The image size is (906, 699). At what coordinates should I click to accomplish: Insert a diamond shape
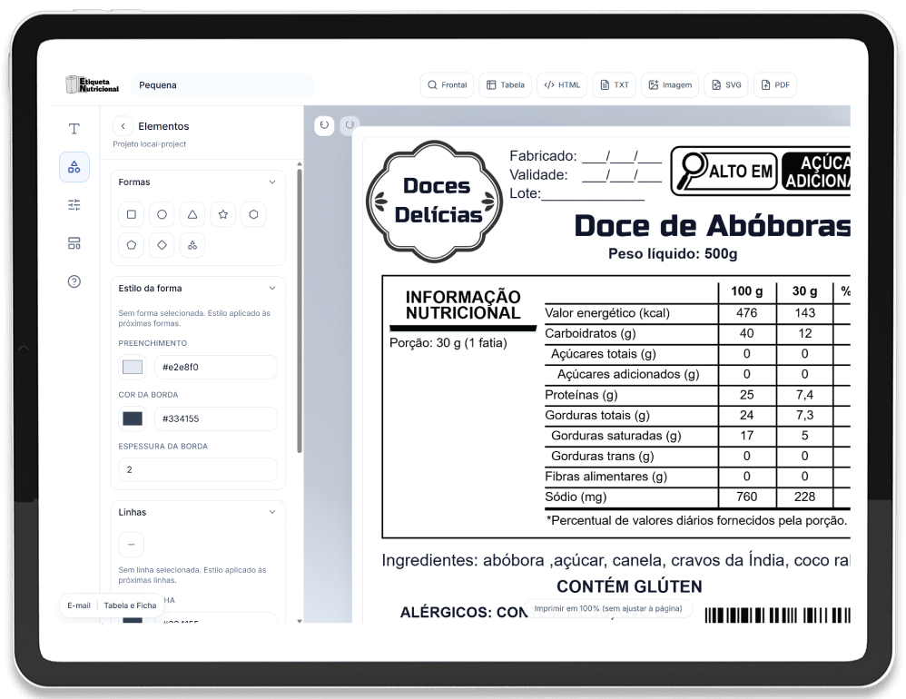coord(162,245)
